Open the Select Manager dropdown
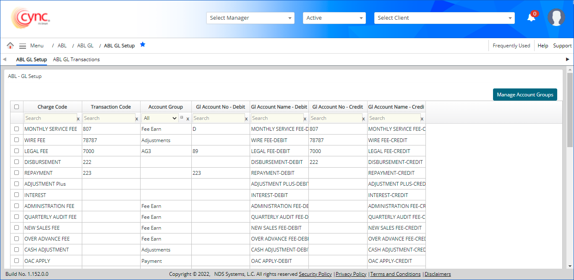This screenshot has height=280, width=574. pyautogui.click(x=250, y=18)
